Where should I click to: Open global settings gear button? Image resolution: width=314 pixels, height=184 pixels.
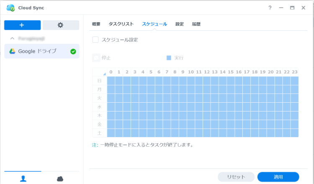click(61, 25)
